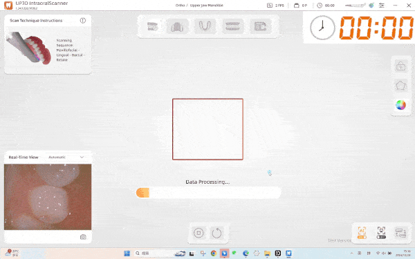The width and height of the screenshot is (415, 259).
Task: Click the taskbar clock and date
Action: point(403,253)
